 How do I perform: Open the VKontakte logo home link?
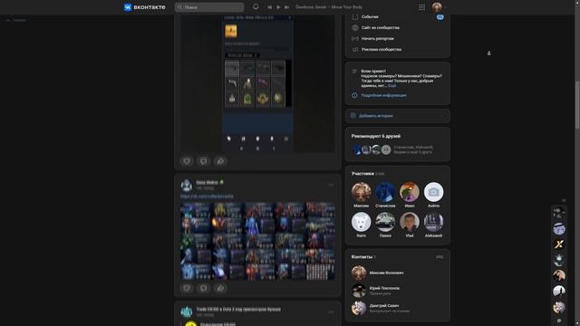[x=145, y=7]
